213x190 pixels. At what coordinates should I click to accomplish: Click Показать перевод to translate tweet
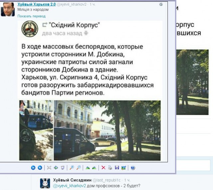[x=31, y=16]
